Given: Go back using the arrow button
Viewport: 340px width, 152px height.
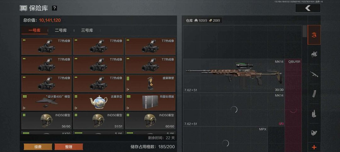Looking at the screenshot, I should [x=308, y=8].
